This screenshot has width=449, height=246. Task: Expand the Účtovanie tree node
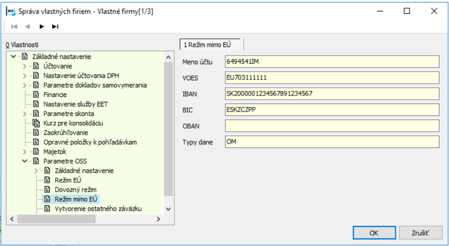tap(25, 66)
